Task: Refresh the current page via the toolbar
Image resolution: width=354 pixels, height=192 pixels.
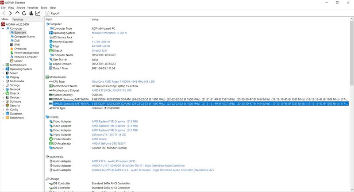Action: pos(24,13)
